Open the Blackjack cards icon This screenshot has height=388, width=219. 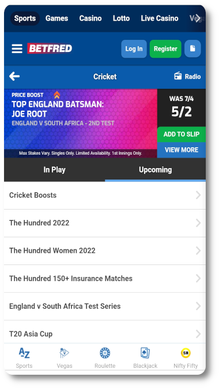(x=145, y=353)
